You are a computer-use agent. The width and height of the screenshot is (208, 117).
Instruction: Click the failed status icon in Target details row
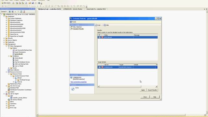pos(102,67)
